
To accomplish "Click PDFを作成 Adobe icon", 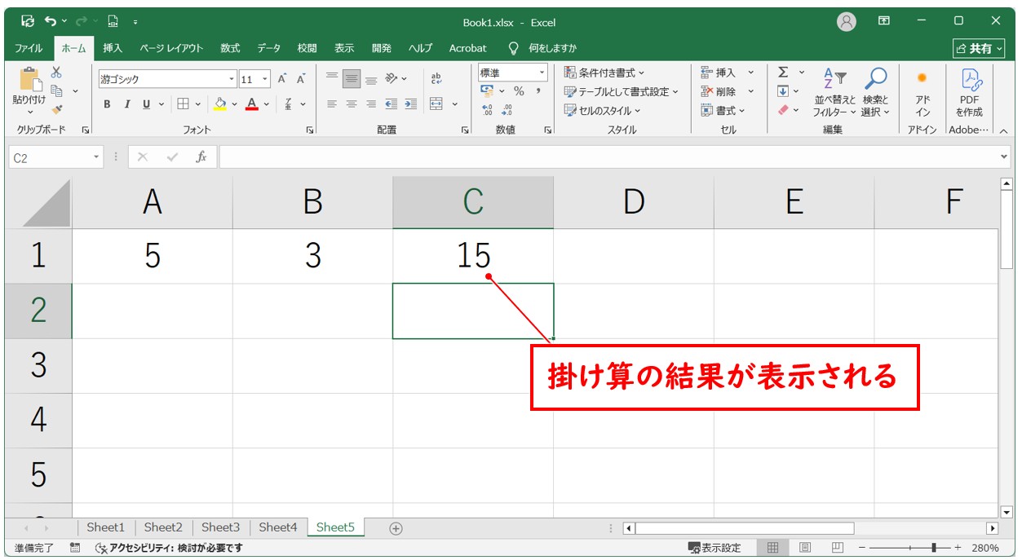I will [x=969, y=93].
